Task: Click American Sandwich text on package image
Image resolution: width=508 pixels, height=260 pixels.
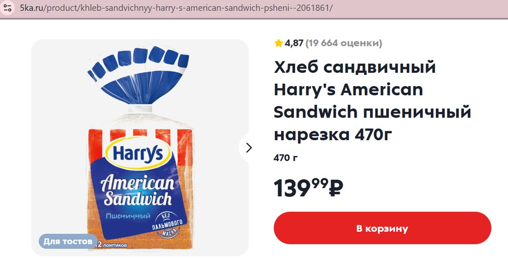Action: (x=137, y=191)
